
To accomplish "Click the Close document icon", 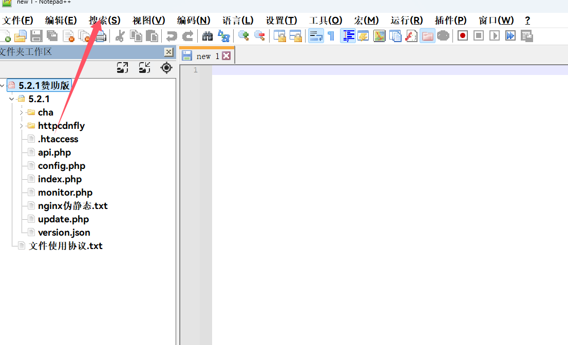I will 68,36.
